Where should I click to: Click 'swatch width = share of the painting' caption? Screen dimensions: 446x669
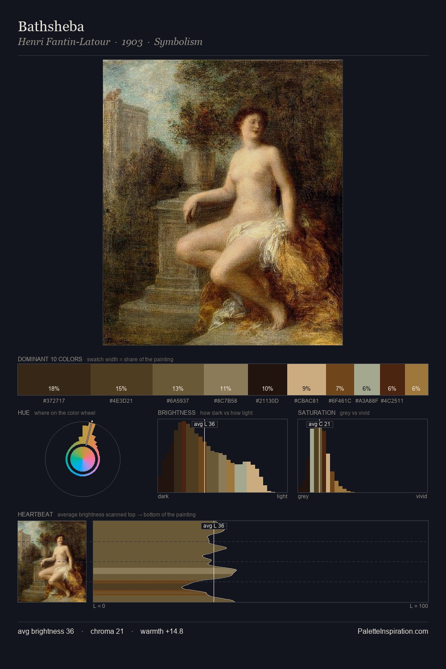pos(130,359)
